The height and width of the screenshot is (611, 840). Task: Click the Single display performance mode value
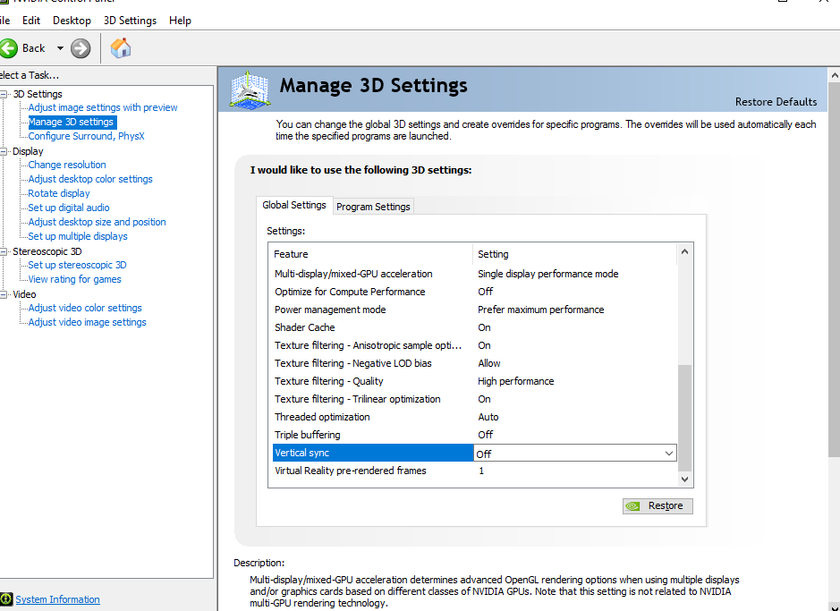[x=548, y=274]
